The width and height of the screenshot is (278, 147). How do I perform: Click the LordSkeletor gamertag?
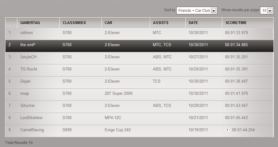click(x=32, y=118)
